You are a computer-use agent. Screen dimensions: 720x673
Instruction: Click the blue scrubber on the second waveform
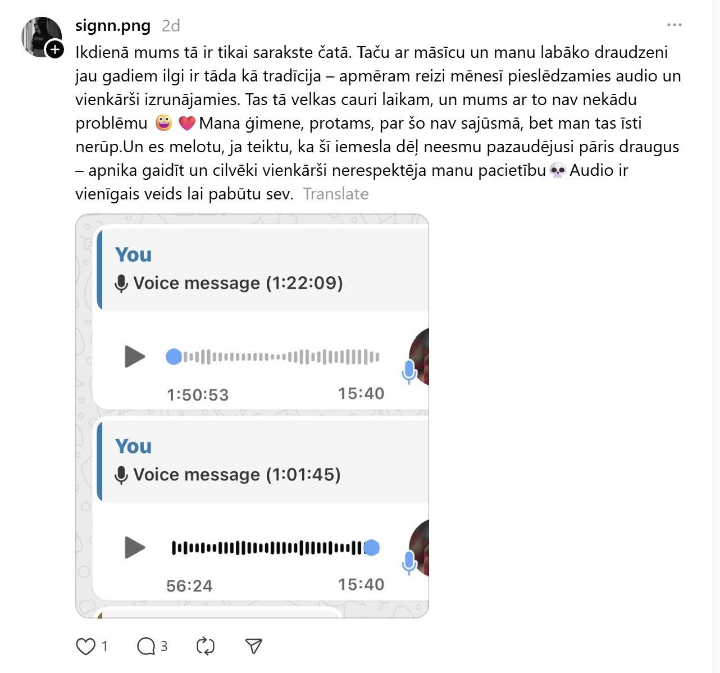pos(371,548)
